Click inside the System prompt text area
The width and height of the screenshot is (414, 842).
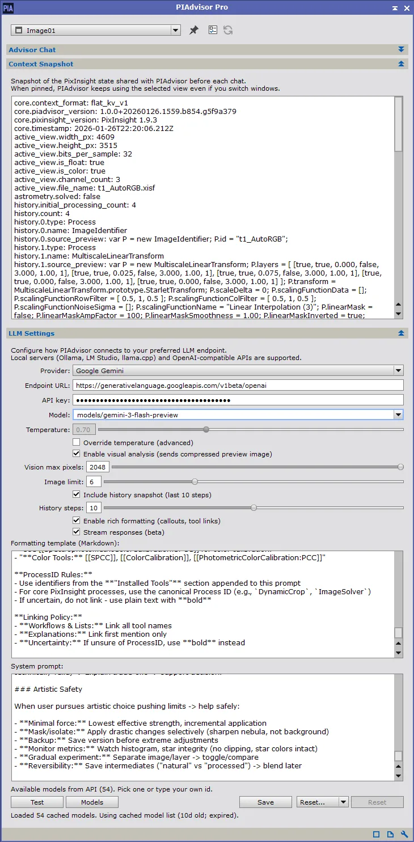(202, 727)
